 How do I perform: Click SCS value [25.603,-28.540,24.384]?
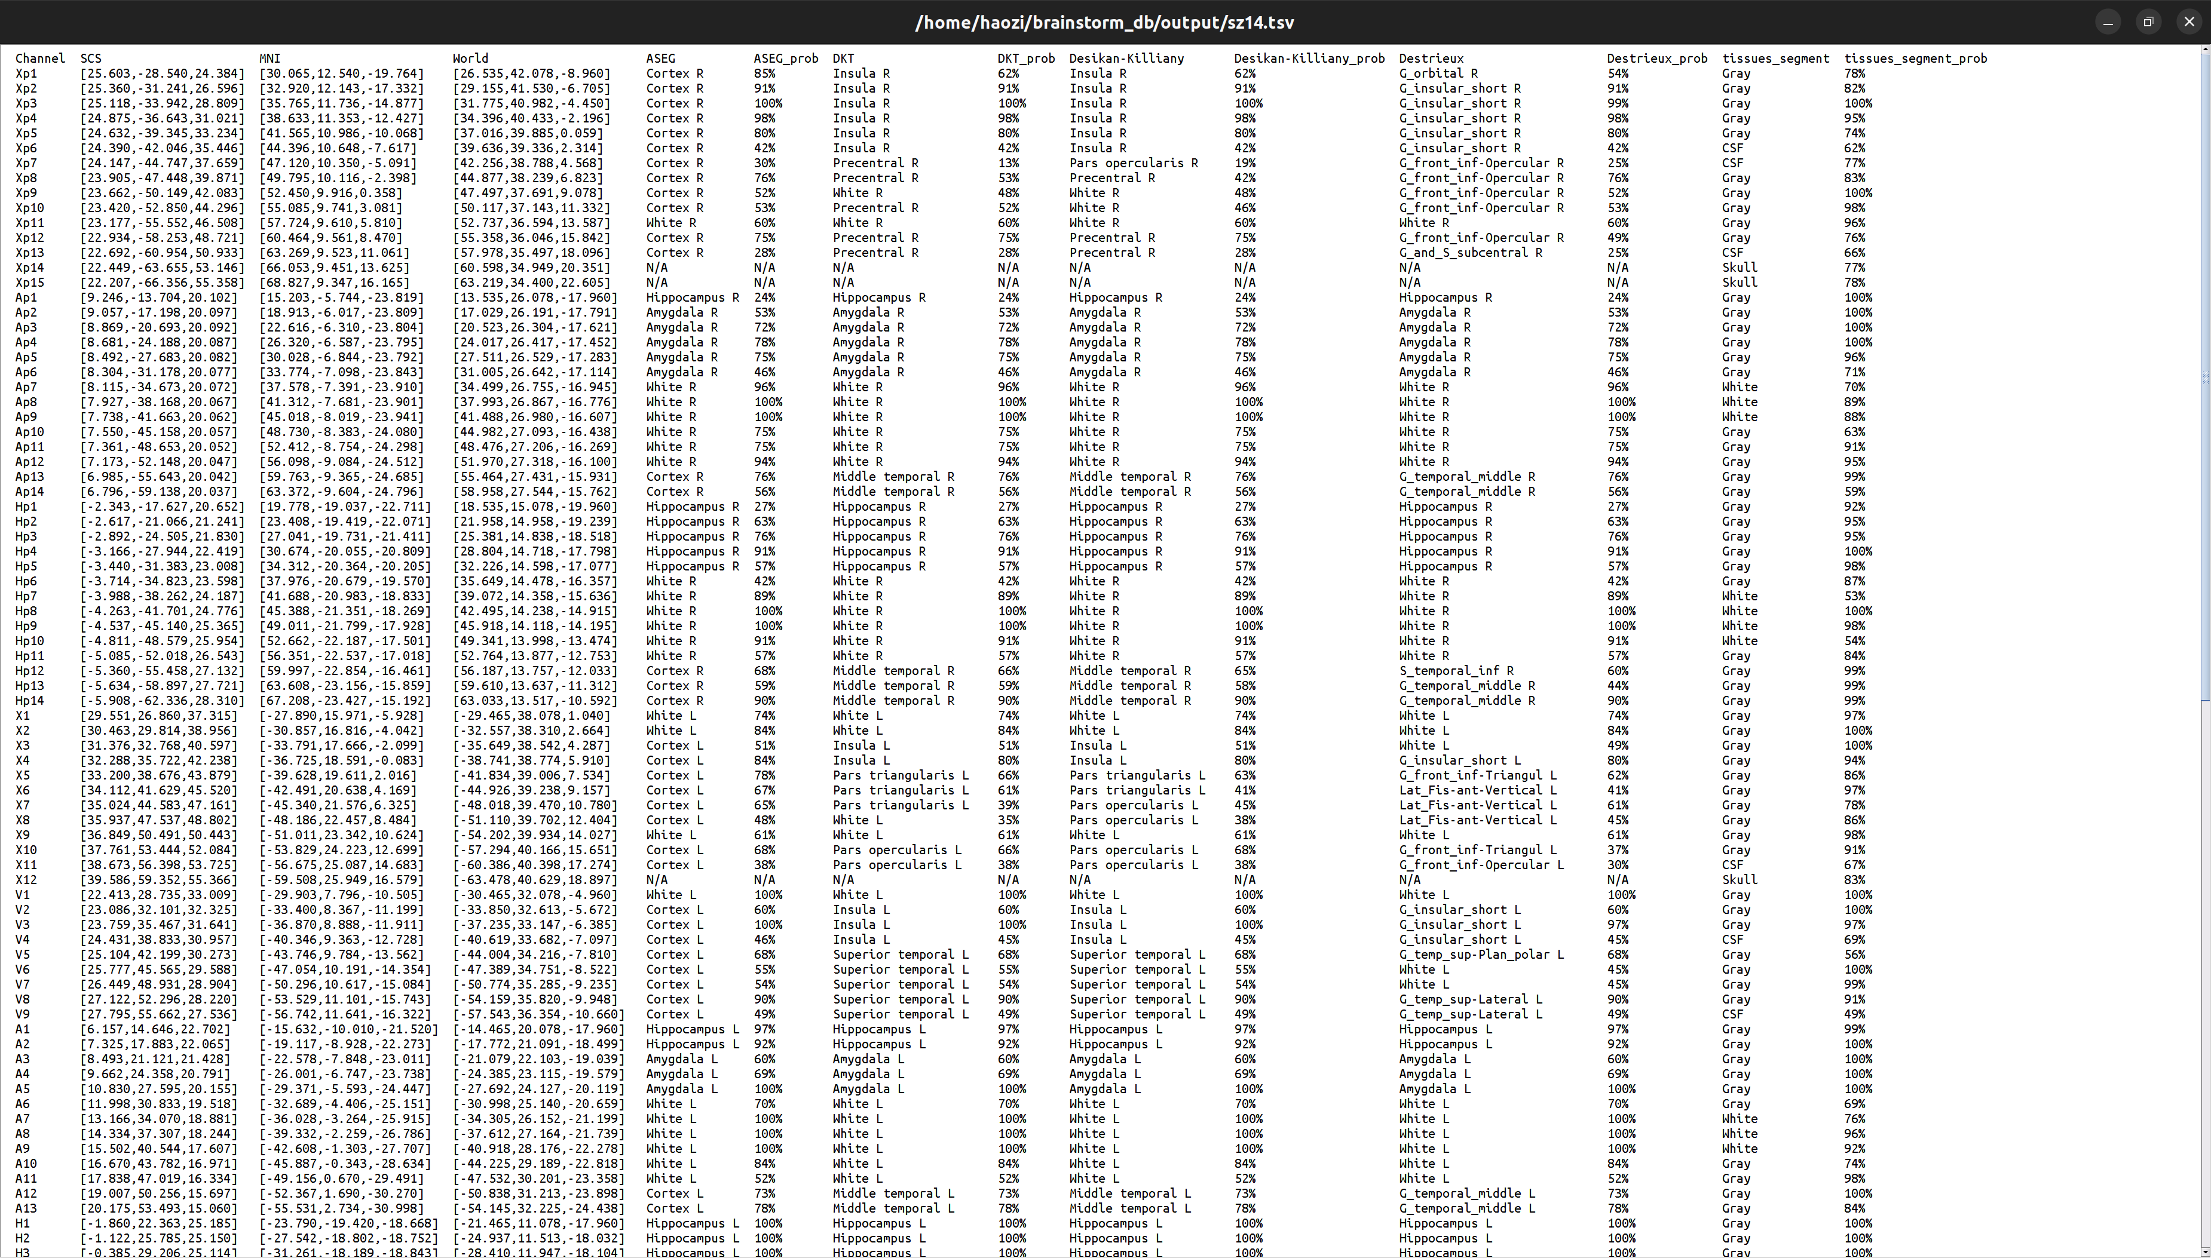click(x=163, y=73)
